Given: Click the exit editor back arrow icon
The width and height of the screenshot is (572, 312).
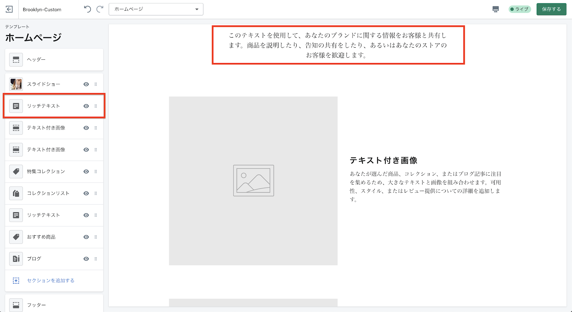Looking at the screenshot, I should coord(9,9).
